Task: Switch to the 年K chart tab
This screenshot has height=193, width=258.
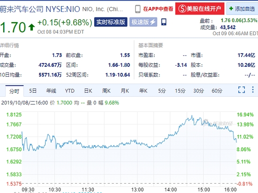Action: click(143, 91)
